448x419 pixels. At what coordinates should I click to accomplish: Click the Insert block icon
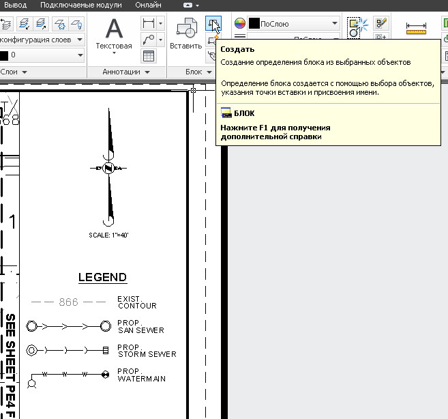187,28
